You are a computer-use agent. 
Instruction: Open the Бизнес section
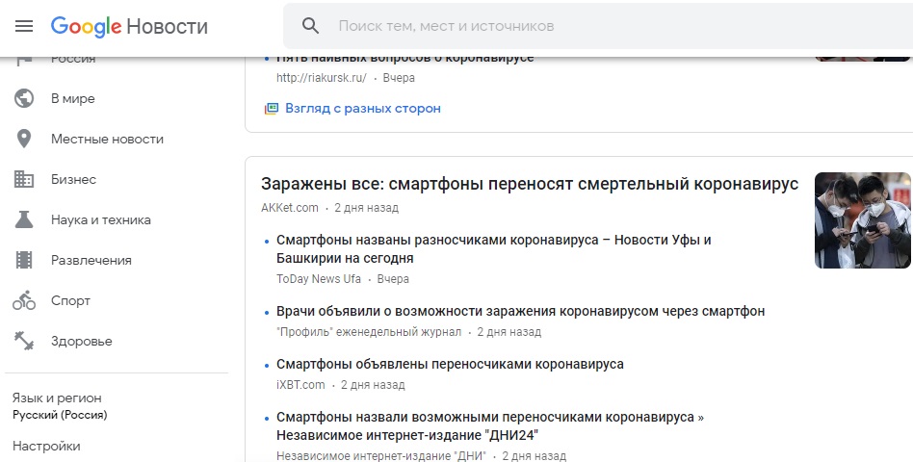[x=73, y=179]
